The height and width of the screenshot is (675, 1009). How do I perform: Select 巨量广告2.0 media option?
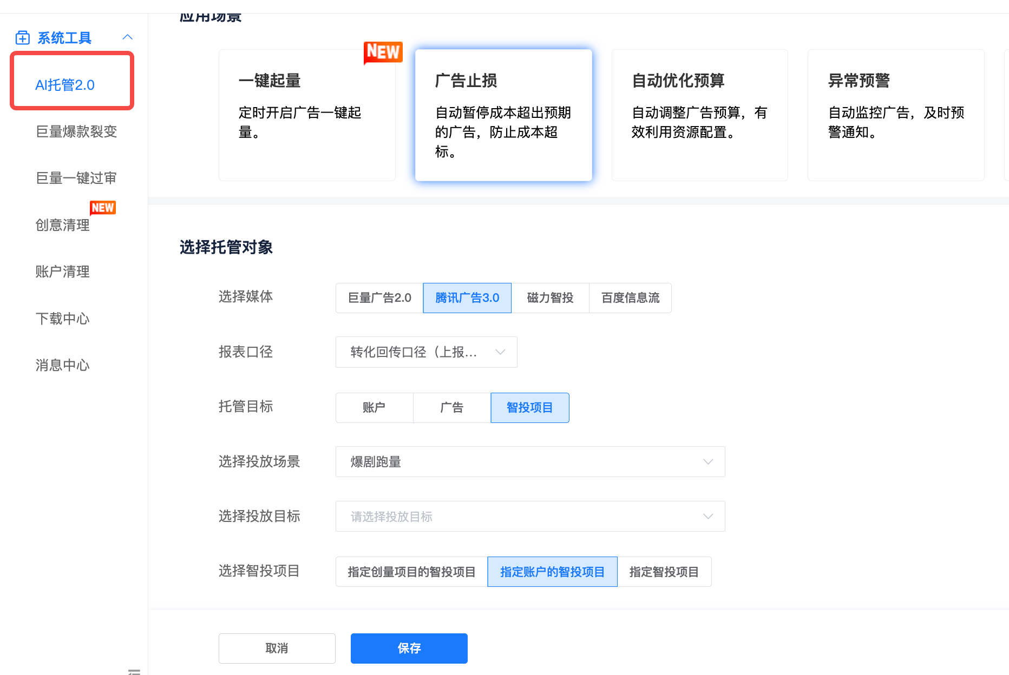click(379, 298)
